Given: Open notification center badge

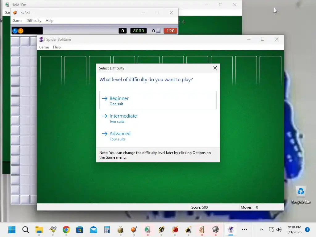Looking at the screenshot, I should point(307,230).
